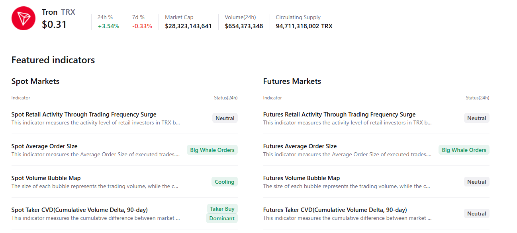The height and width of the screenshot is (233, 517).
Task: Click the 24h percentage change value
Action: 108,26
